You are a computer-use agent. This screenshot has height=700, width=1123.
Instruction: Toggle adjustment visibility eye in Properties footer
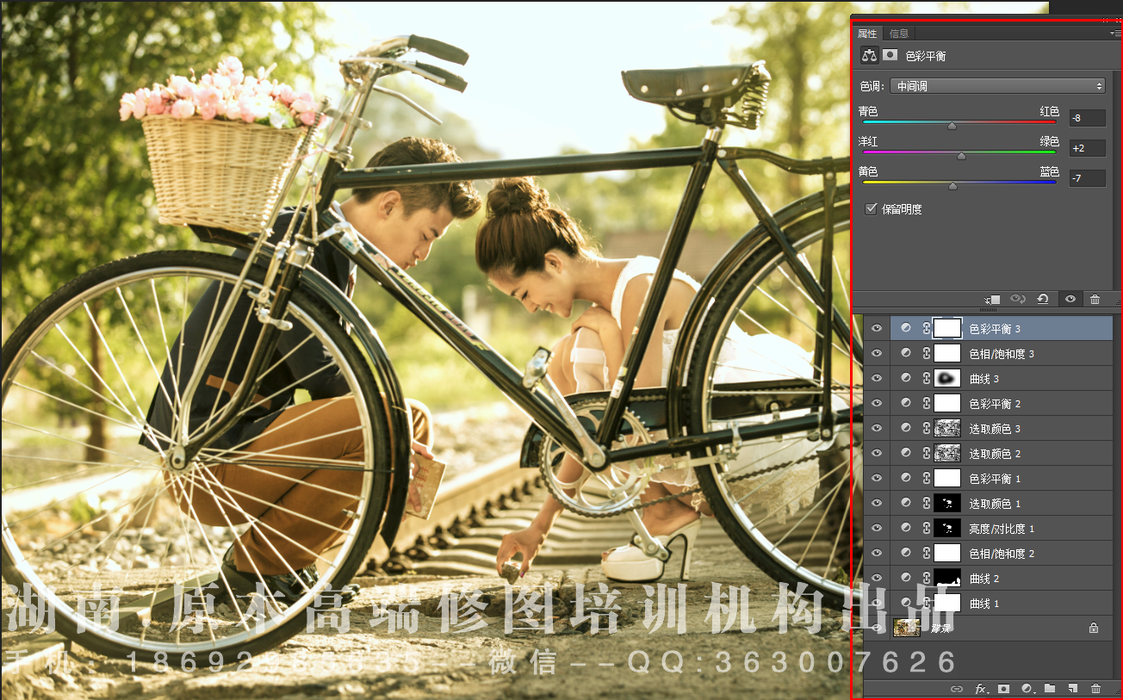[x=1070, y=299]
